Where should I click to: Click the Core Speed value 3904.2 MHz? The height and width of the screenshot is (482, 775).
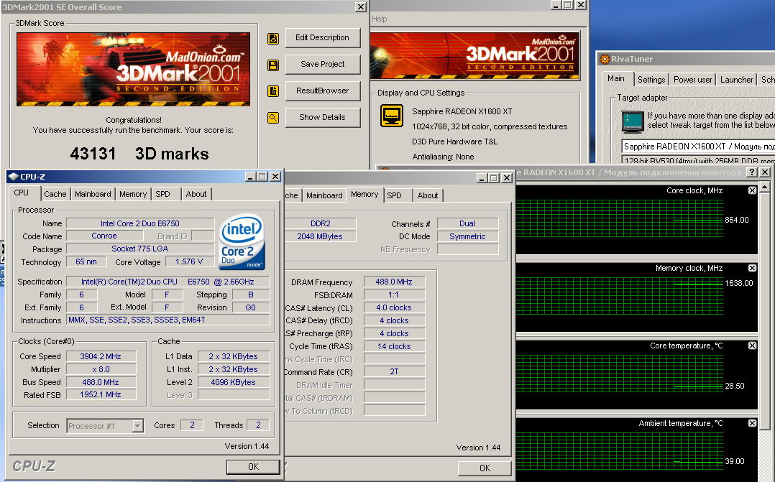pos(101,356)
